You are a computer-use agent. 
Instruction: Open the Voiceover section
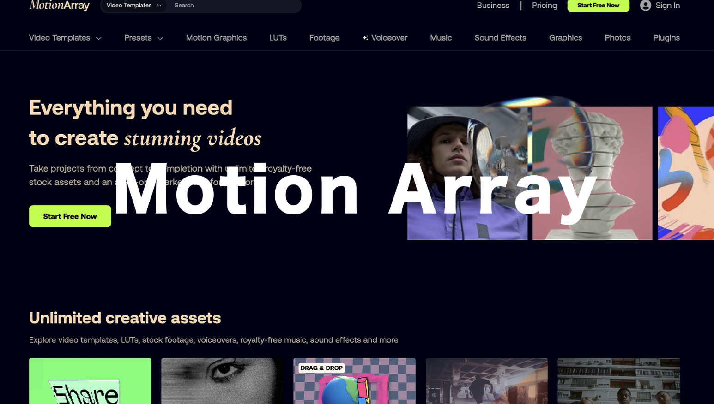pos(389,38)
